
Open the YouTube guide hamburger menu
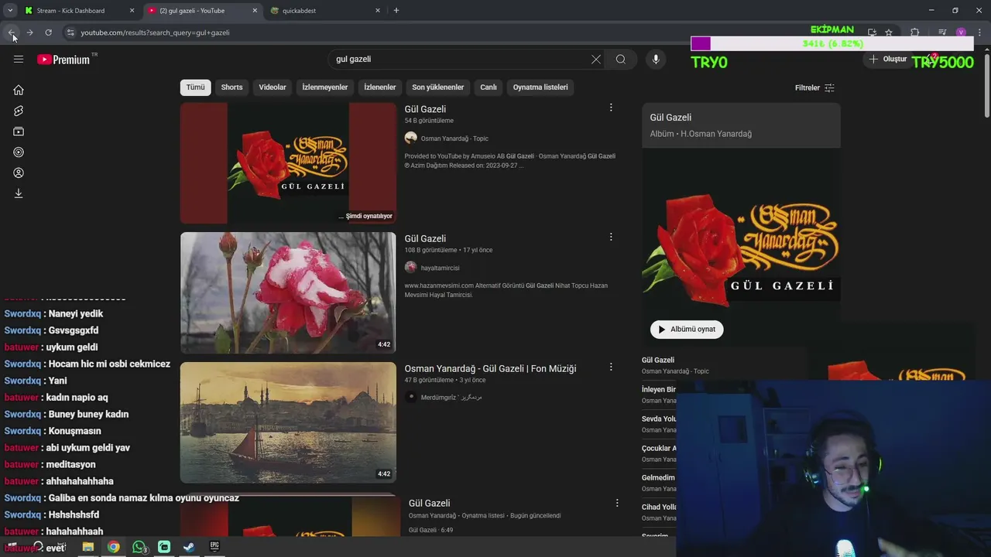tap(19, 59)
